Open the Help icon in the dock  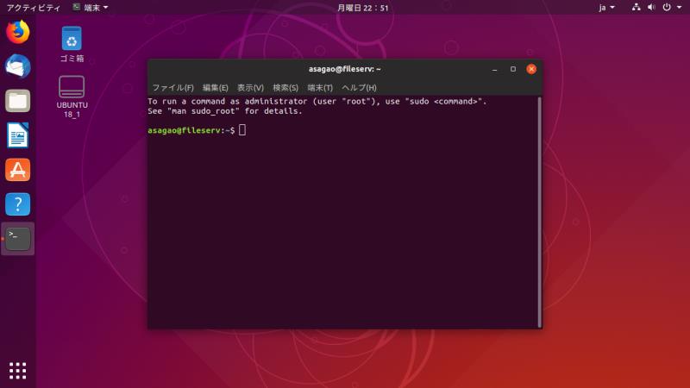(x=17, y=204)
